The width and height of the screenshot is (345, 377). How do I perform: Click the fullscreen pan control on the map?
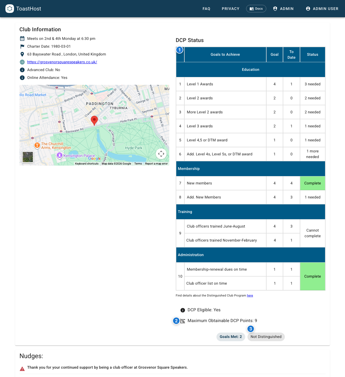(x=161, y=153)
